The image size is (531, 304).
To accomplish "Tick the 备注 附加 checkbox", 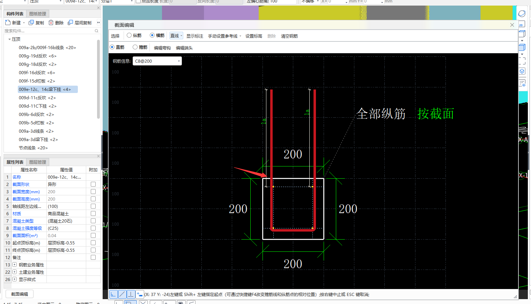I will click(x=93, y=257).
